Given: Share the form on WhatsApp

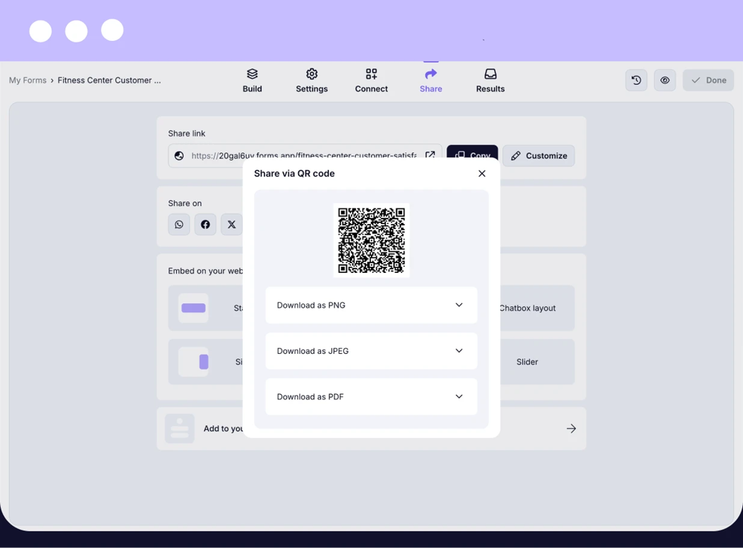Looking at the screenshot, I should pyautogui.click(x=178, y=224).
